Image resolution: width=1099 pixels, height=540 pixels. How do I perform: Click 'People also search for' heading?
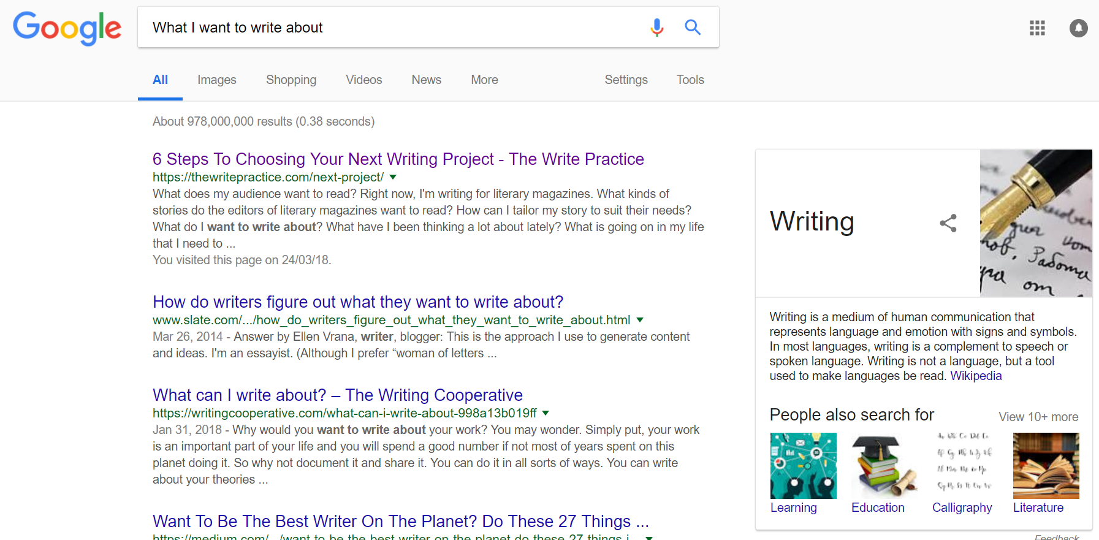point(851,415)
